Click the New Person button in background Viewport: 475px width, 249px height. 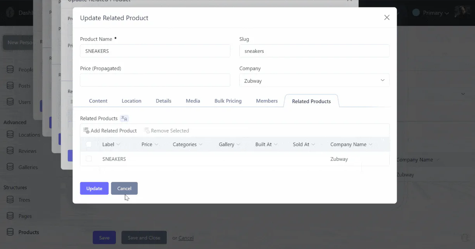coord(19,42)
